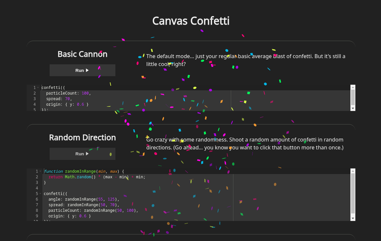Click the scrollbar thumb in the Random Direction editor
The height and width of the screenshot is (241, 381).
click(353, 194)
